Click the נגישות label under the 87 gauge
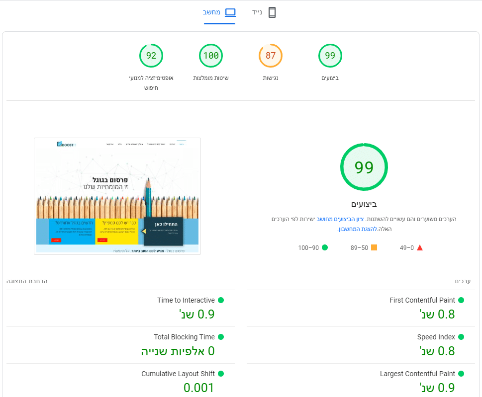The height and width of the screenshot is (397, 482). pyautogui.click(x=271, y=78)
